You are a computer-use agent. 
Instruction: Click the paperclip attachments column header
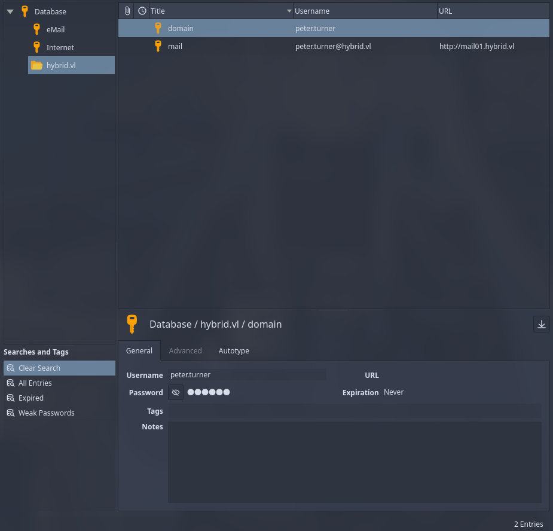[x=127, y=11]
